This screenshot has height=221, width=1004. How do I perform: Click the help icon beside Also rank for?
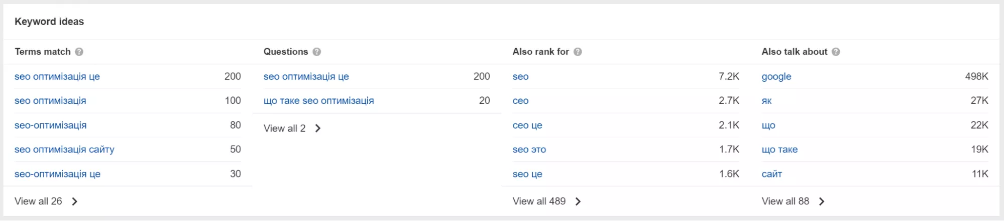578,52
